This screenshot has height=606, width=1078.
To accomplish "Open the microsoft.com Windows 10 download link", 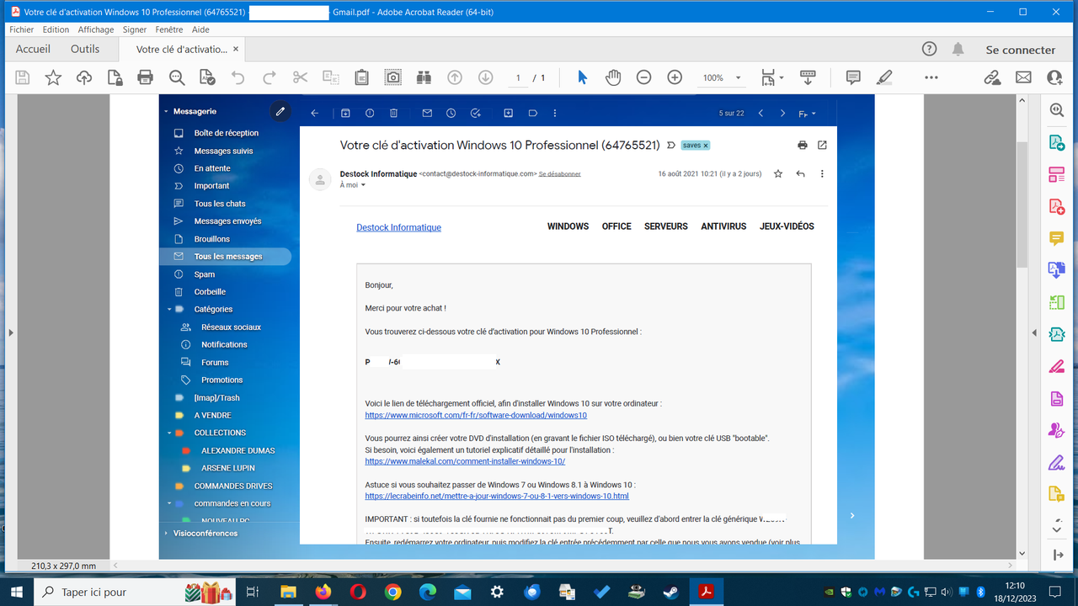I will point(474,415).
